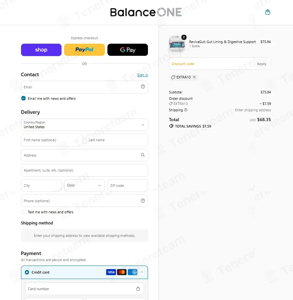Viewport: 293px width, 300px height.
Task: Focus the Address input field
Action: pyautogui.click(x=84, y=155)
